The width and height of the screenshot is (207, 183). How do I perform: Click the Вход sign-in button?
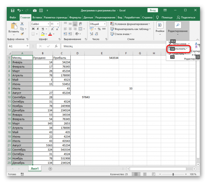pyautogui.click(x=153, y=10)
